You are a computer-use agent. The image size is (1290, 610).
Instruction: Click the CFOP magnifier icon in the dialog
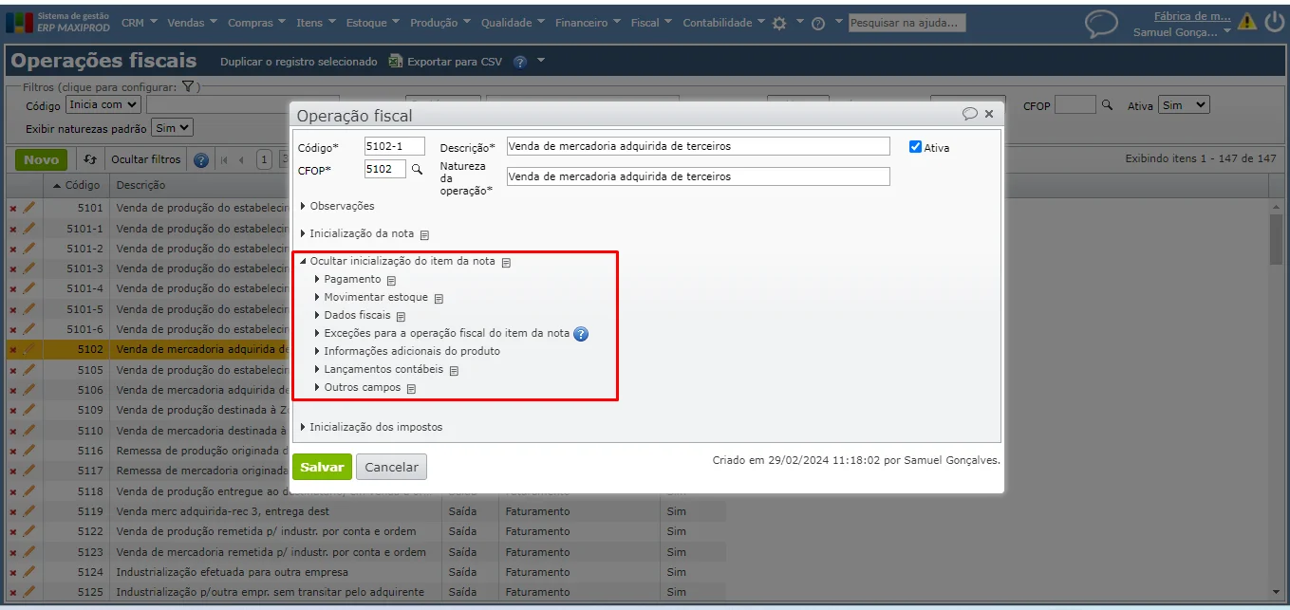[416, 169]
